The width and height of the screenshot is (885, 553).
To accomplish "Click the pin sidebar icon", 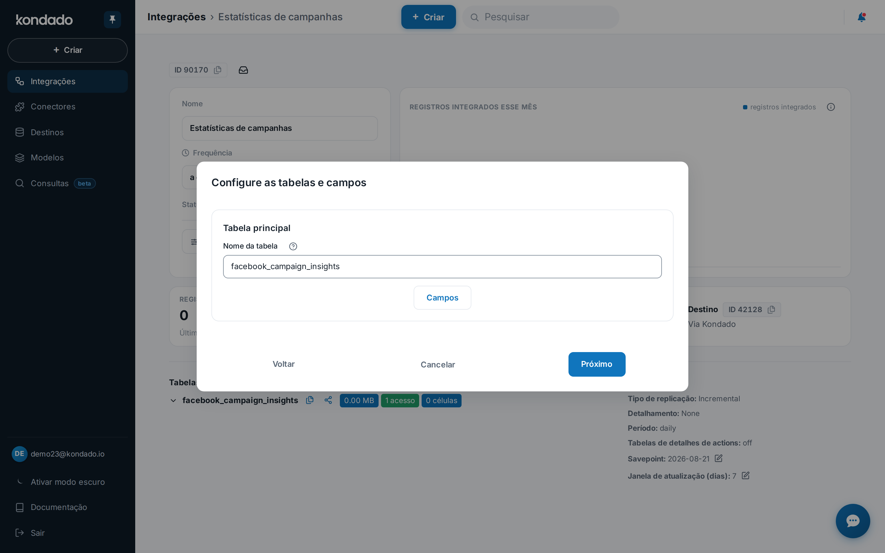I will tap(112, 19).
